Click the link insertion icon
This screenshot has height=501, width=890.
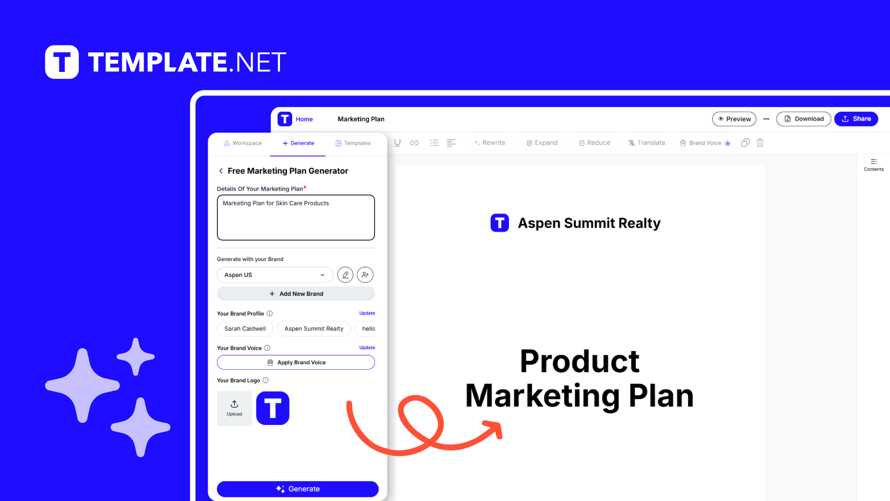click(414, 143)
